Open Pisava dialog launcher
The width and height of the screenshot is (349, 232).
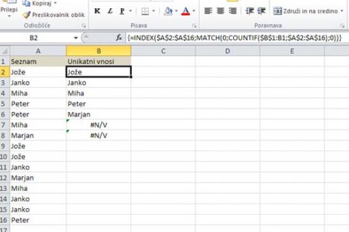coord(194,26)
